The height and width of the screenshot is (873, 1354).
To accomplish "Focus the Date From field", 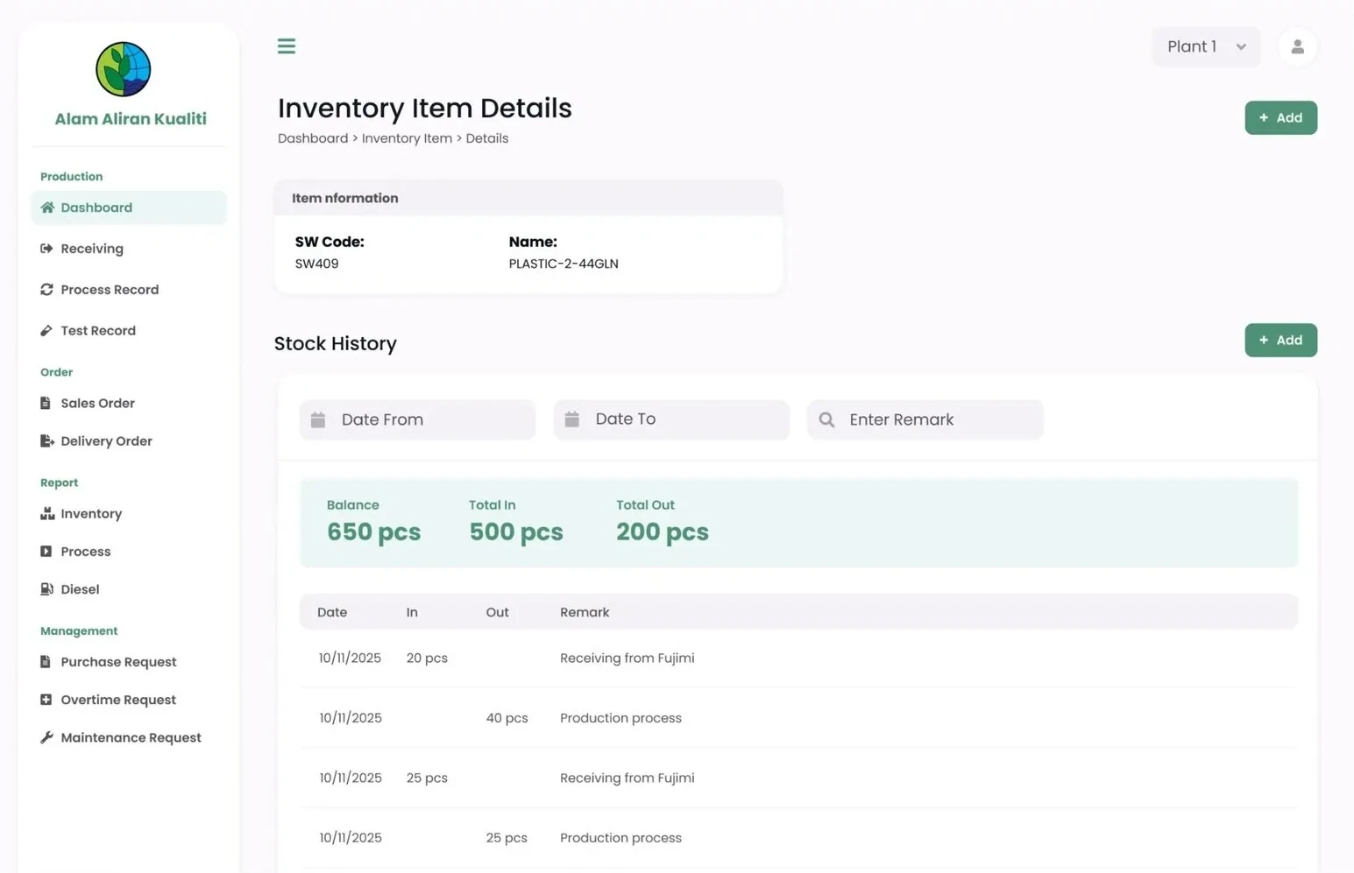I will tap(417, 420).
